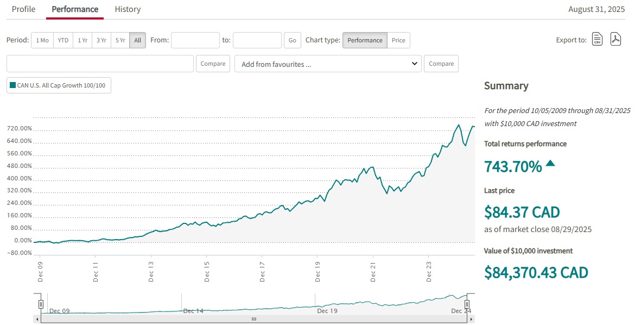Click the right range handle on the navigator
This screenshot has width=635, height=325.
point(467,304)
